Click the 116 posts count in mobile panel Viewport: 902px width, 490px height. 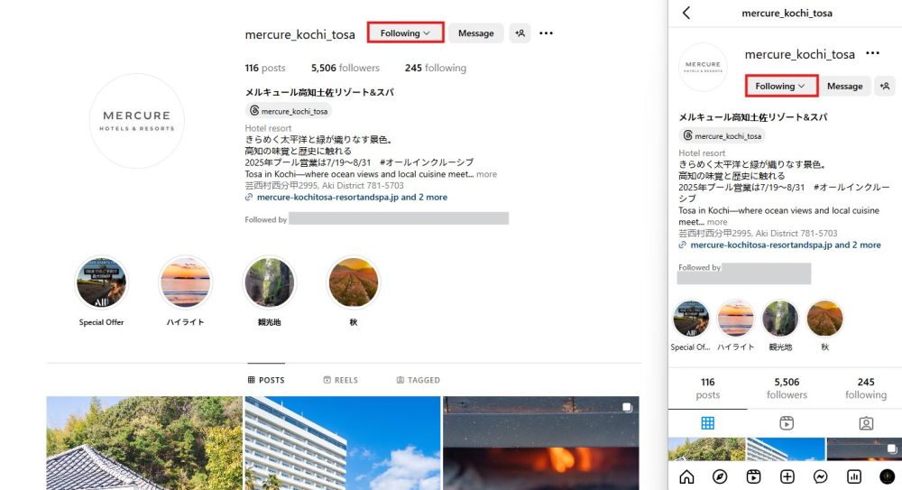pyautogui.click(x=707, y=388)
